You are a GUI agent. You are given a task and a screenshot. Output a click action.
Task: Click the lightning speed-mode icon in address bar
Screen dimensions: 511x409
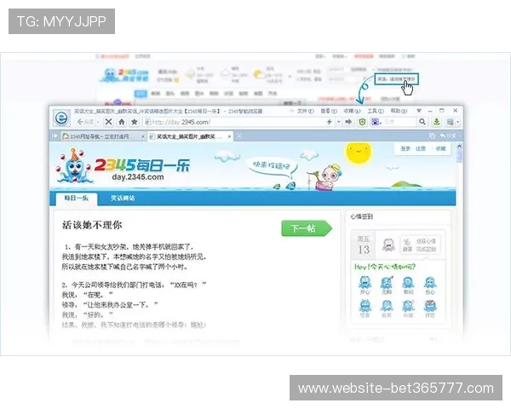pos(329,122)
